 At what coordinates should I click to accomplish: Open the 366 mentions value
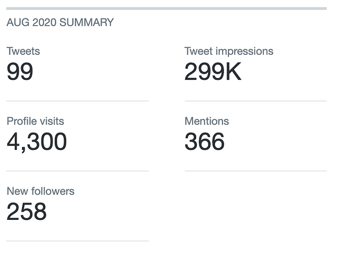click(x=204, y=141)
